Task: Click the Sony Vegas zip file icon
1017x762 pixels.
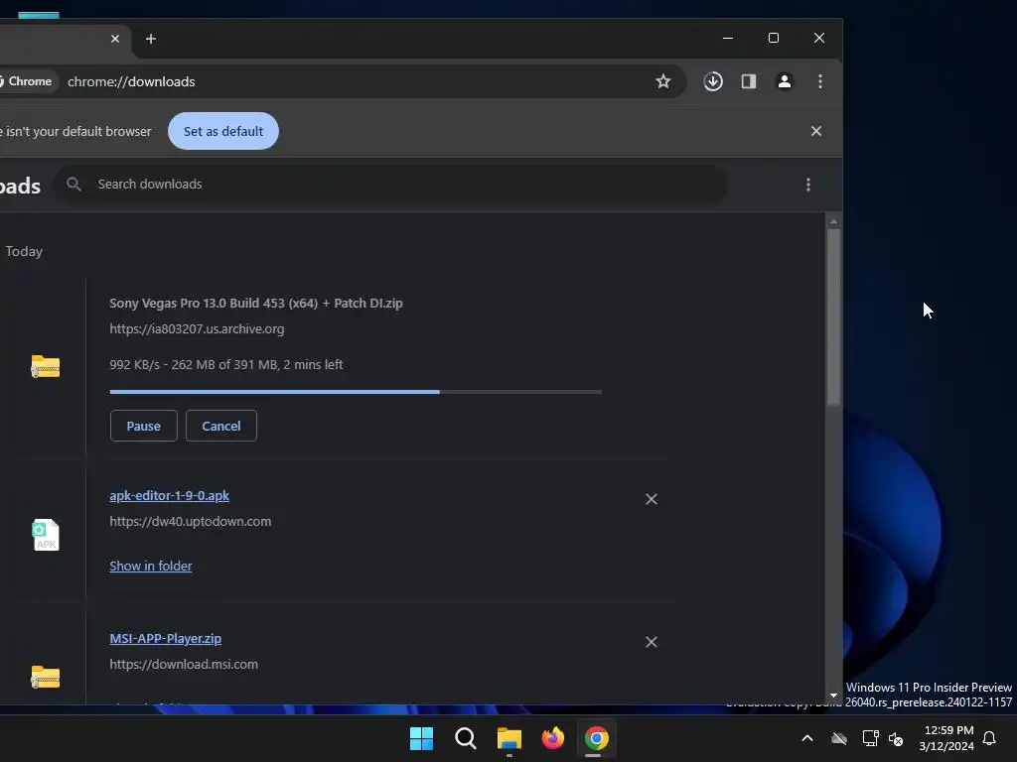Action: (x=46, y=366)
